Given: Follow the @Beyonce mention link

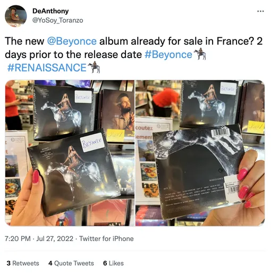Looking at the screenshot, I should 72,41.
